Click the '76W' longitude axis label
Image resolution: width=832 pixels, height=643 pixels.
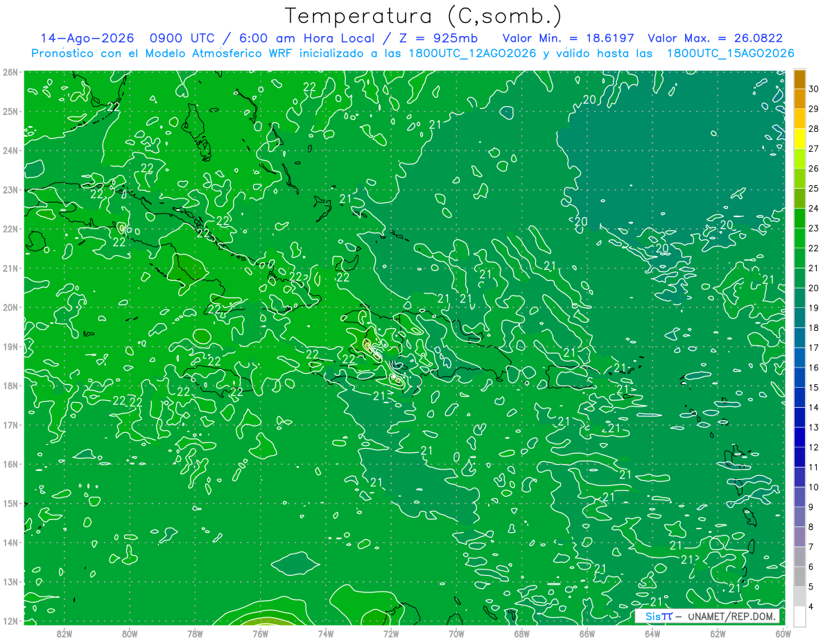tap(260, 633)
